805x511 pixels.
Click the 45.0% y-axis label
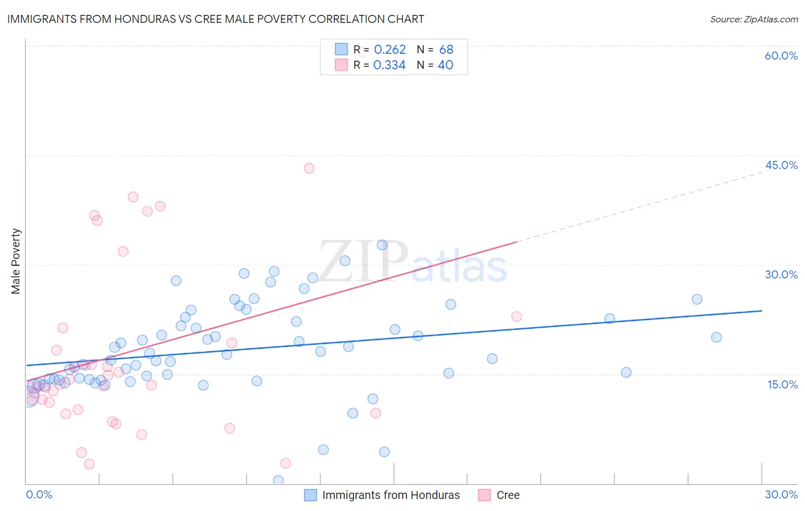pos(781,165)
